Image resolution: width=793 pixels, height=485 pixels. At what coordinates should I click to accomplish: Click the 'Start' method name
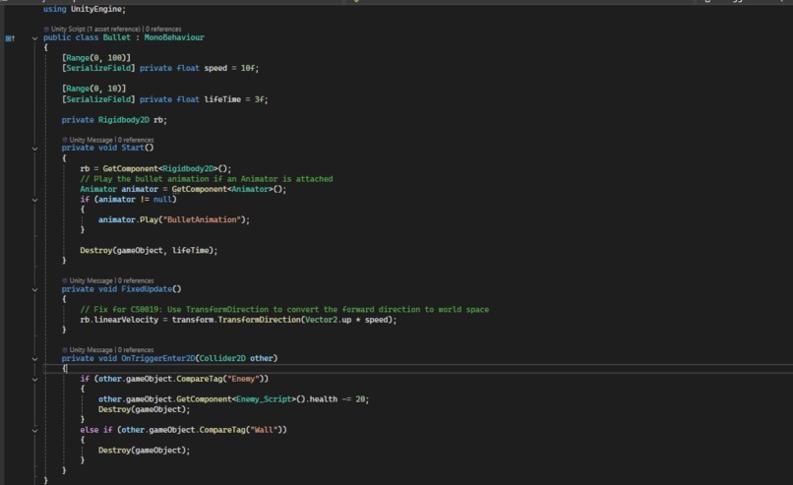133,148
